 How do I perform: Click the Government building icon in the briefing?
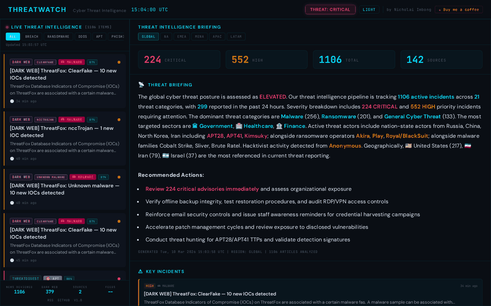click(194, 126)
